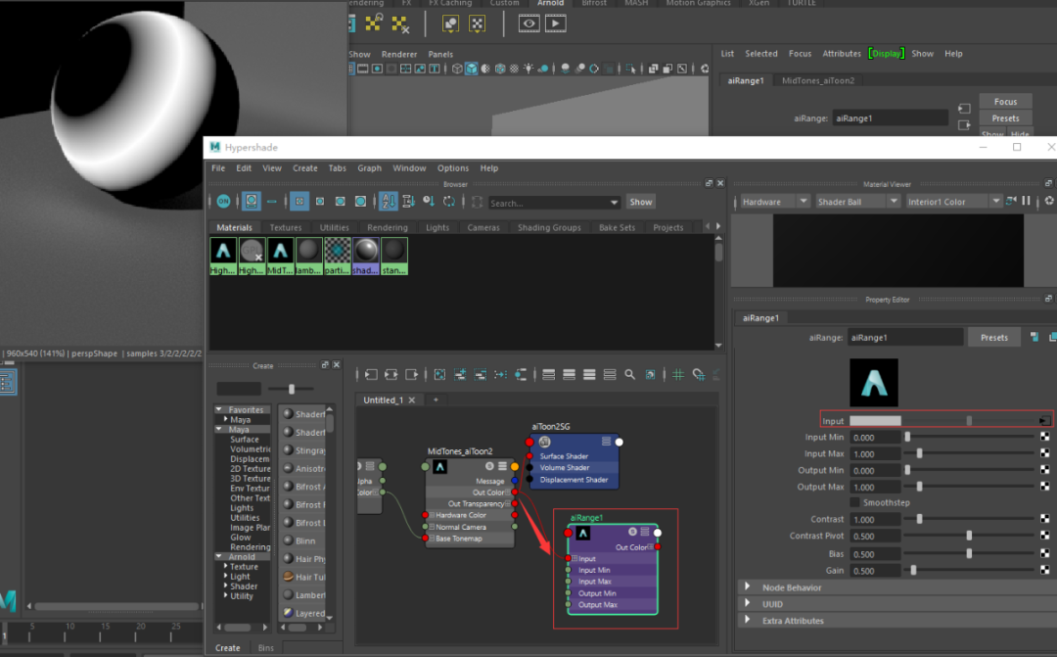Add a new graph tab with plus
The width and height of the screenshot is (1057, 657).
coord(436,400)
